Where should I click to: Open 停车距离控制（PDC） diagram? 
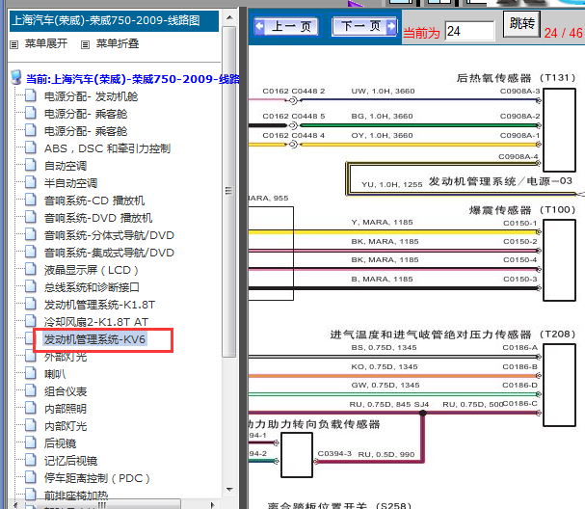pos(97,478)
